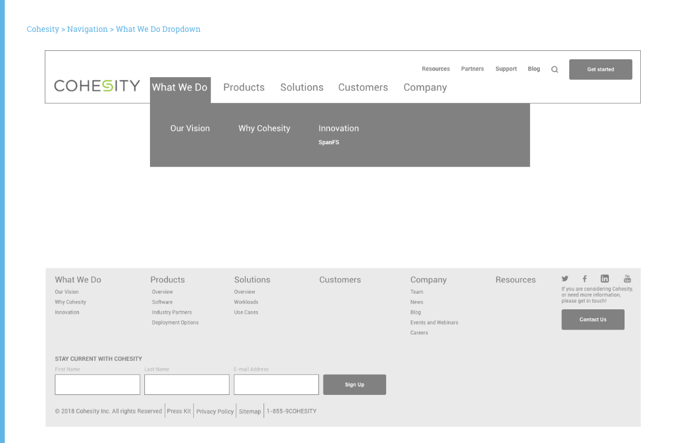This screenshot has height=443, width=685.
Task: Open footer Company heading
Action: pyautogui.click(x=428, y=280)
